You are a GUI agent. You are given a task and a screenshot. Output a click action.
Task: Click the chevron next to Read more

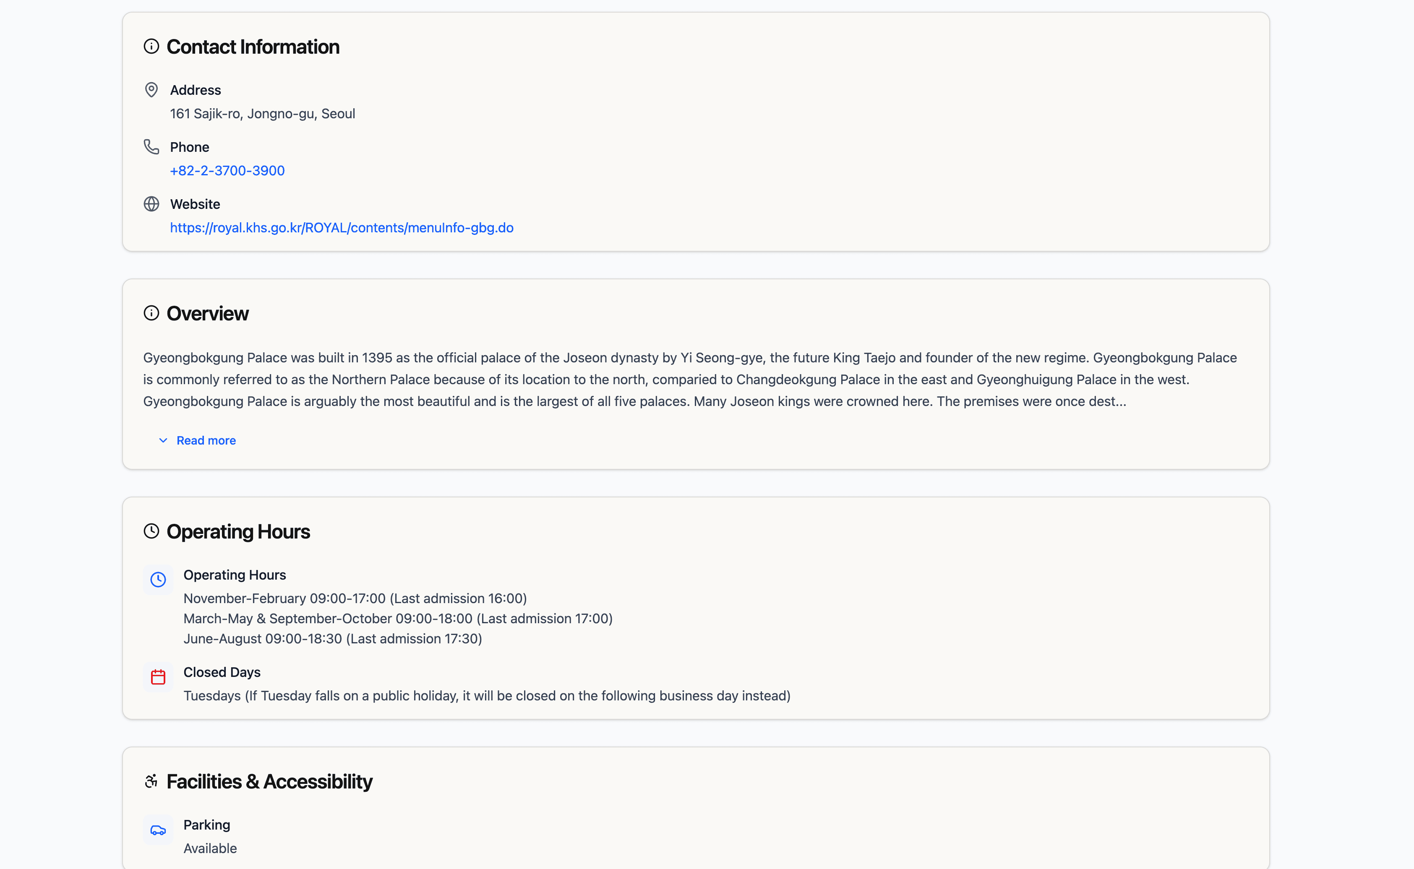tap(163, 440)
